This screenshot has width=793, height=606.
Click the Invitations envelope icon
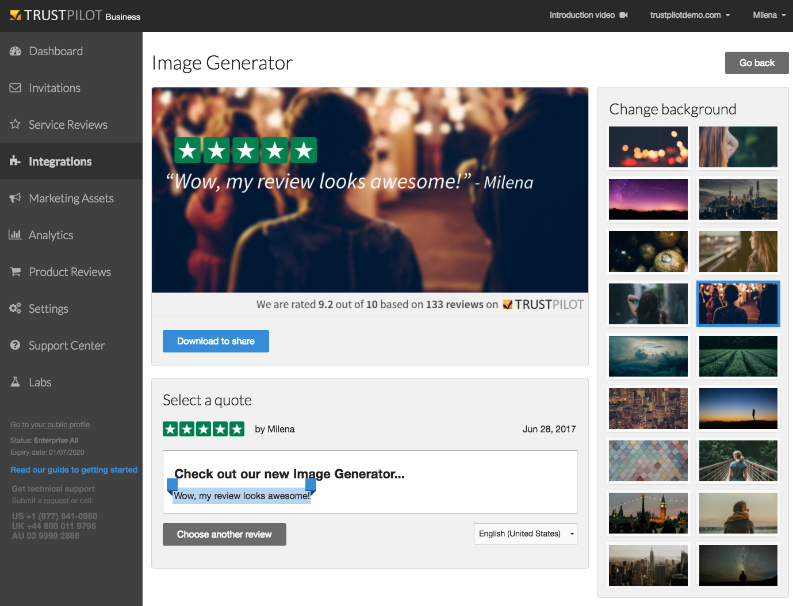pyautogui.click(x=16, y=88)
